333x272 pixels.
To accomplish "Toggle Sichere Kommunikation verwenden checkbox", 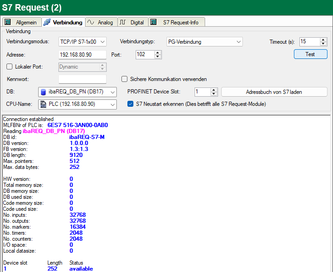I will pos(124,79).
